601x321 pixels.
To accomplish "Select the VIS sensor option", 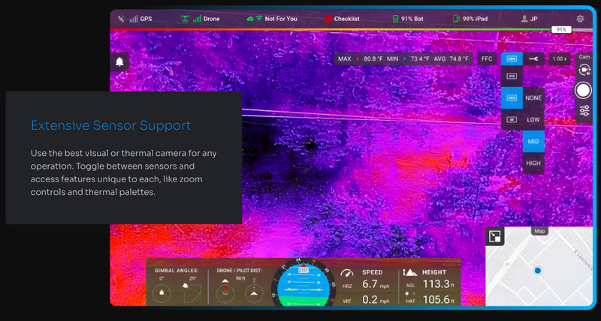I will tap(512, 76).
